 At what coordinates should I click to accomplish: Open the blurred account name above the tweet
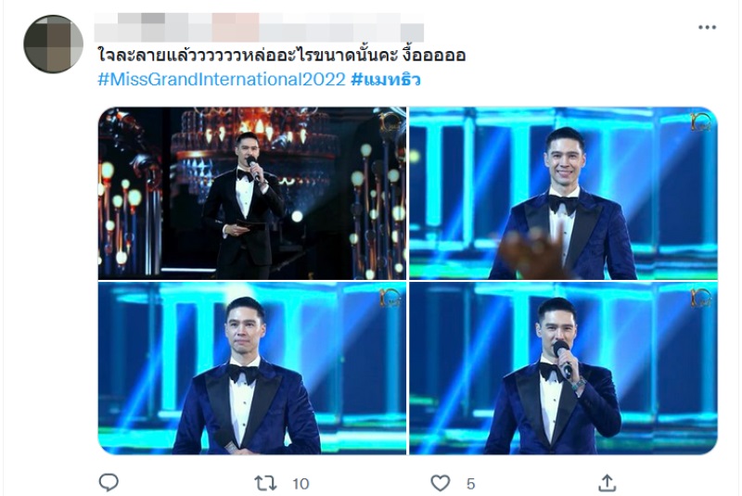[x=259, y=28]
